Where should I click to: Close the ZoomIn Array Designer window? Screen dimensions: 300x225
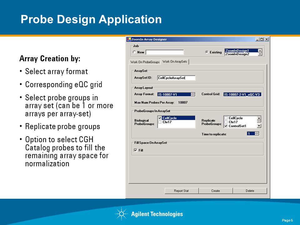(x=267, y=39)
